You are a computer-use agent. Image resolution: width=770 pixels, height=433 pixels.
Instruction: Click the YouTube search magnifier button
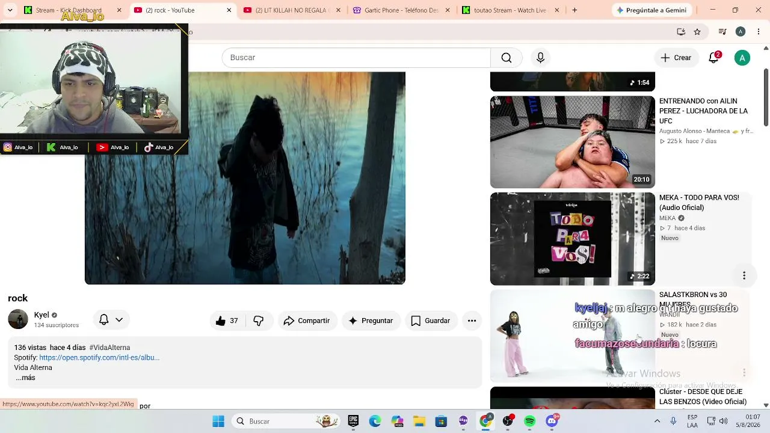click(507, 58)
